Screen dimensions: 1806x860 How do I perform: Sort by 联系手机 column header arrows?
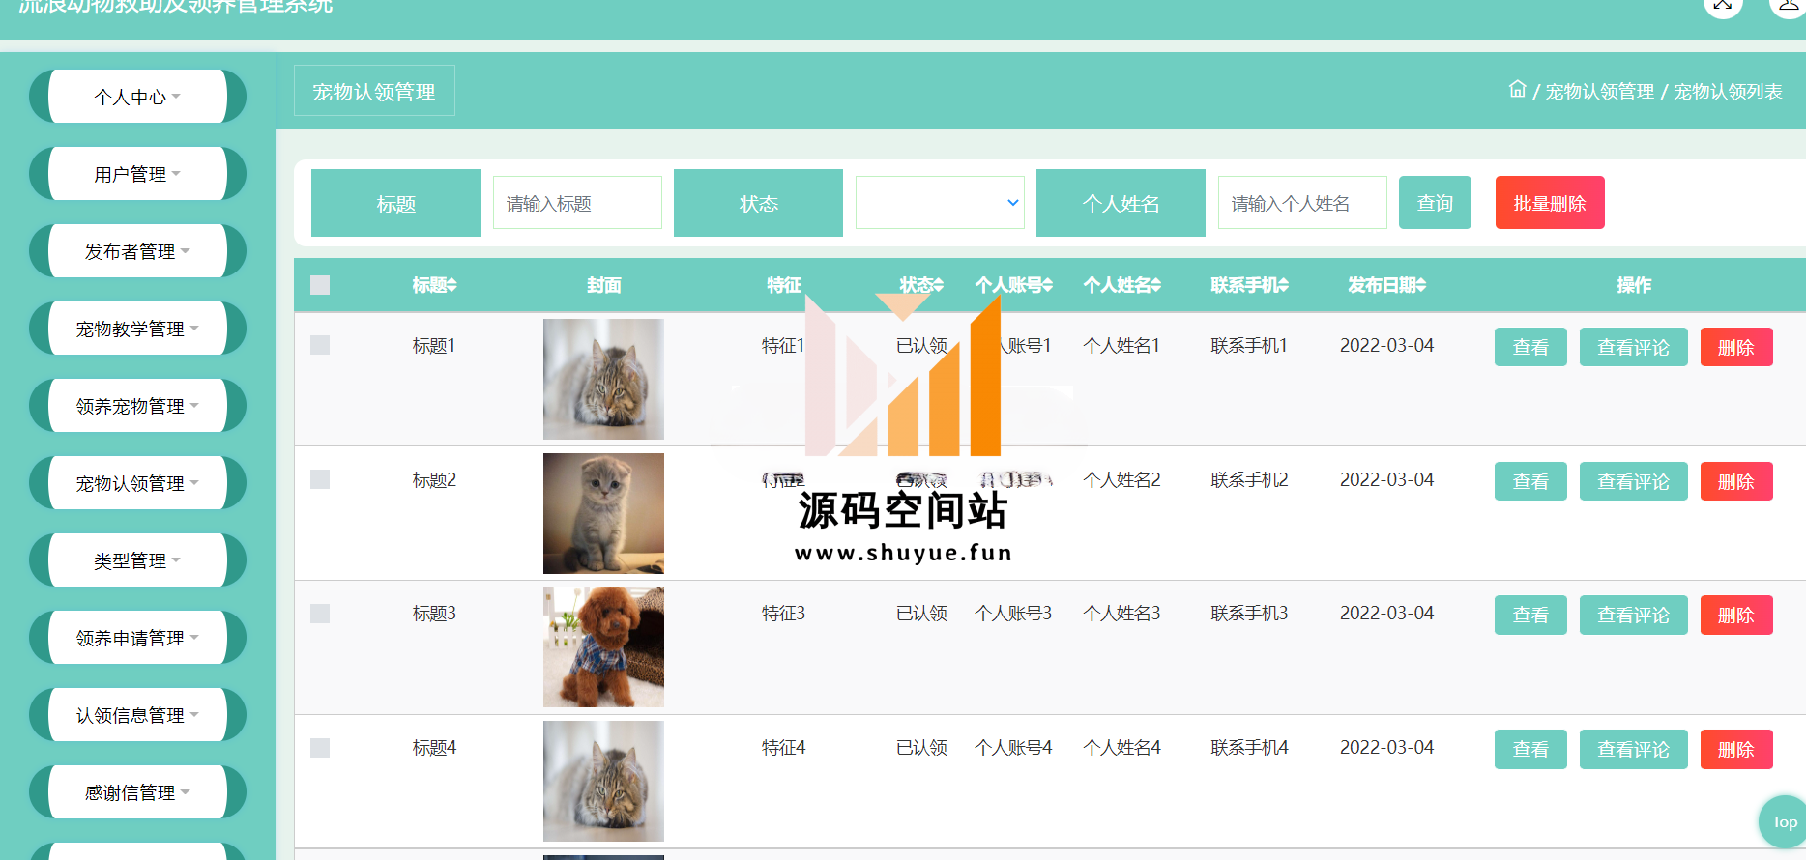click(1283, 285)
